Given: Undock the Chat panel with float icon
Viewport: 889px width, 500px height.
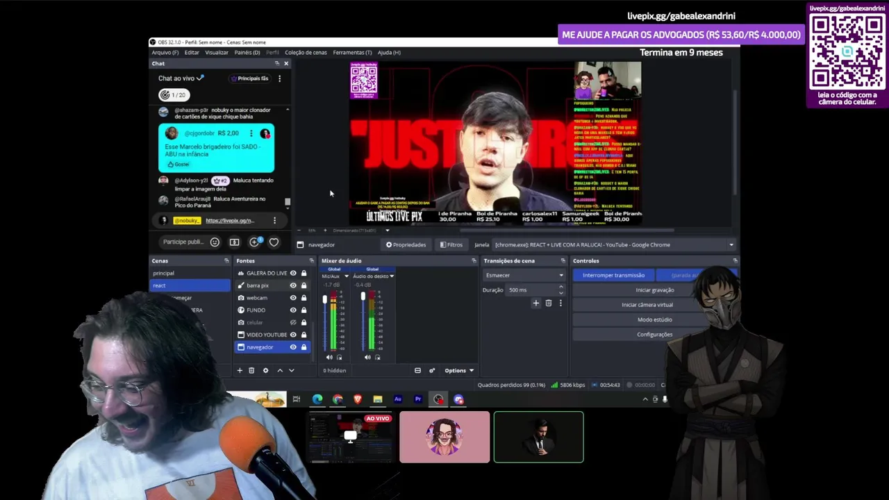Looking at the screenshot, I should tap(276, 63).
